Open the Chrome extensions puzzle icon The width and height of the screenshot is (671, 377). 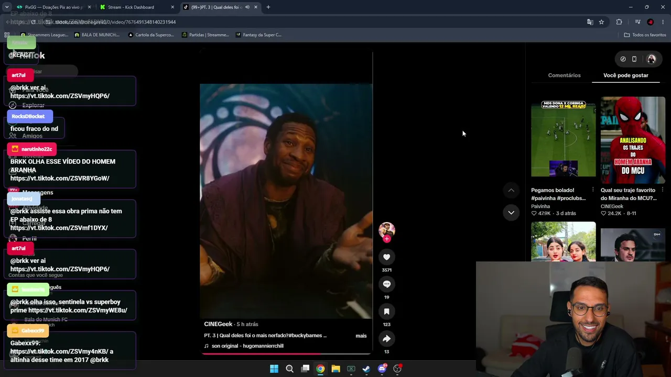619,22
